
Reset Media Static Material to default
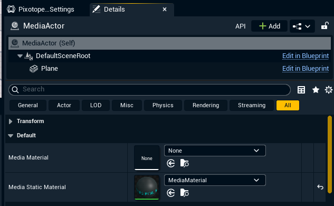320,187
